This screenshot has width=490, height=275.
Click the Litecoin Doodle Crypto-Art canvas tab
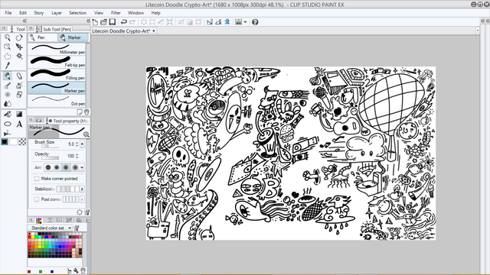pos(124,31)
